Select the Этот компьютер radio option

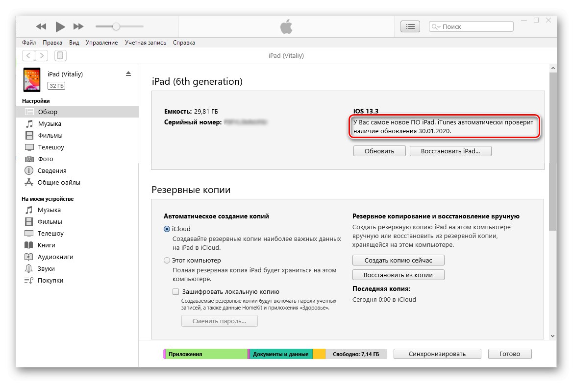coord(167,261)
